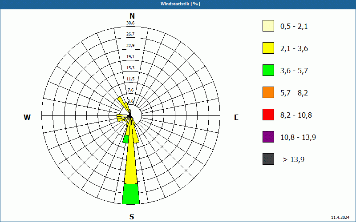This screenshot has width=356, height=222.
Task: Click the 7,6 ring value
Action: point(130,90)
